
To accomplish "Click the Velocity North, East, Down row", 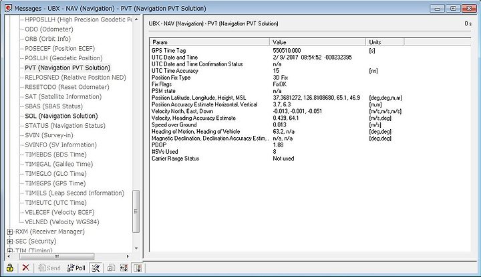I will click(310, 112).
